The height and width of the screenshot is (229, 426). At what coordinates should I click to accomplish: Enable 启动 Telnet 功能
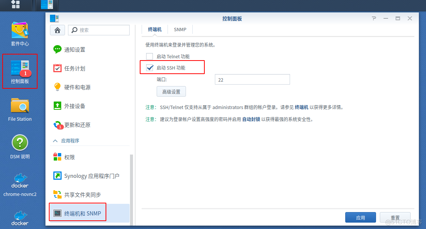coord(149,56)
